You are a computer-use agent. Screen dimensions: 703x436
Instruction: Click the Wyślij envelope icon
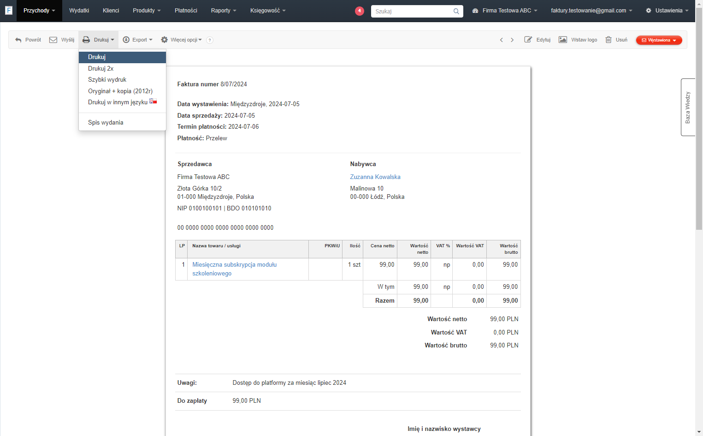[x=53, y=40]
